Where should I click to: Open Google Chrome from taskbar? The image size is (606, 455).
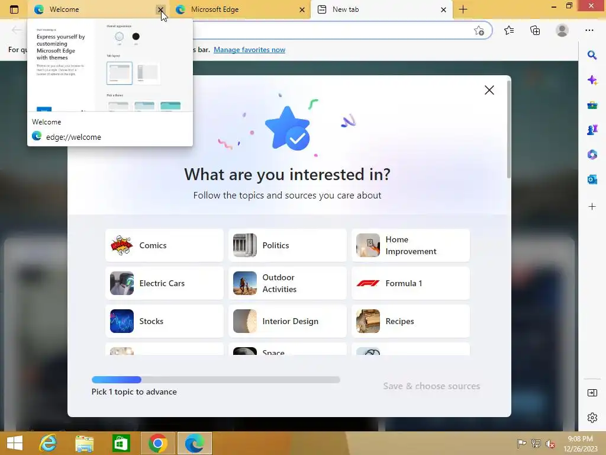(157, 443)
